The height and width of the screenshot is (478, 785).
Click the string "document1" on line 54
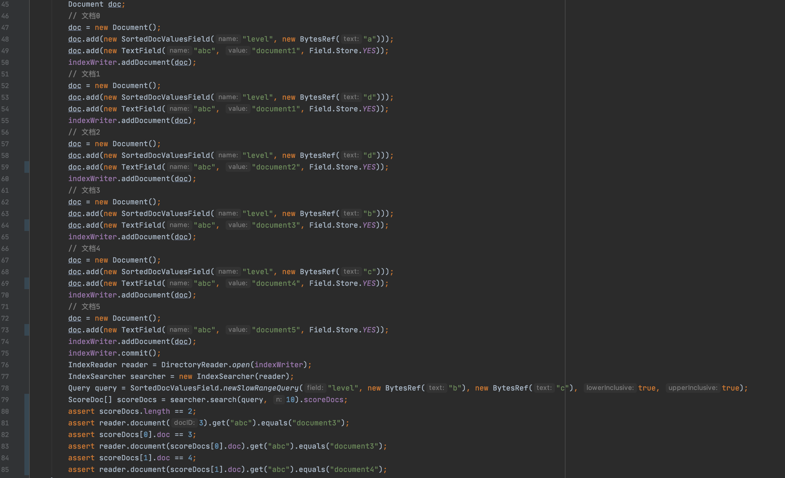click(276, 109)
